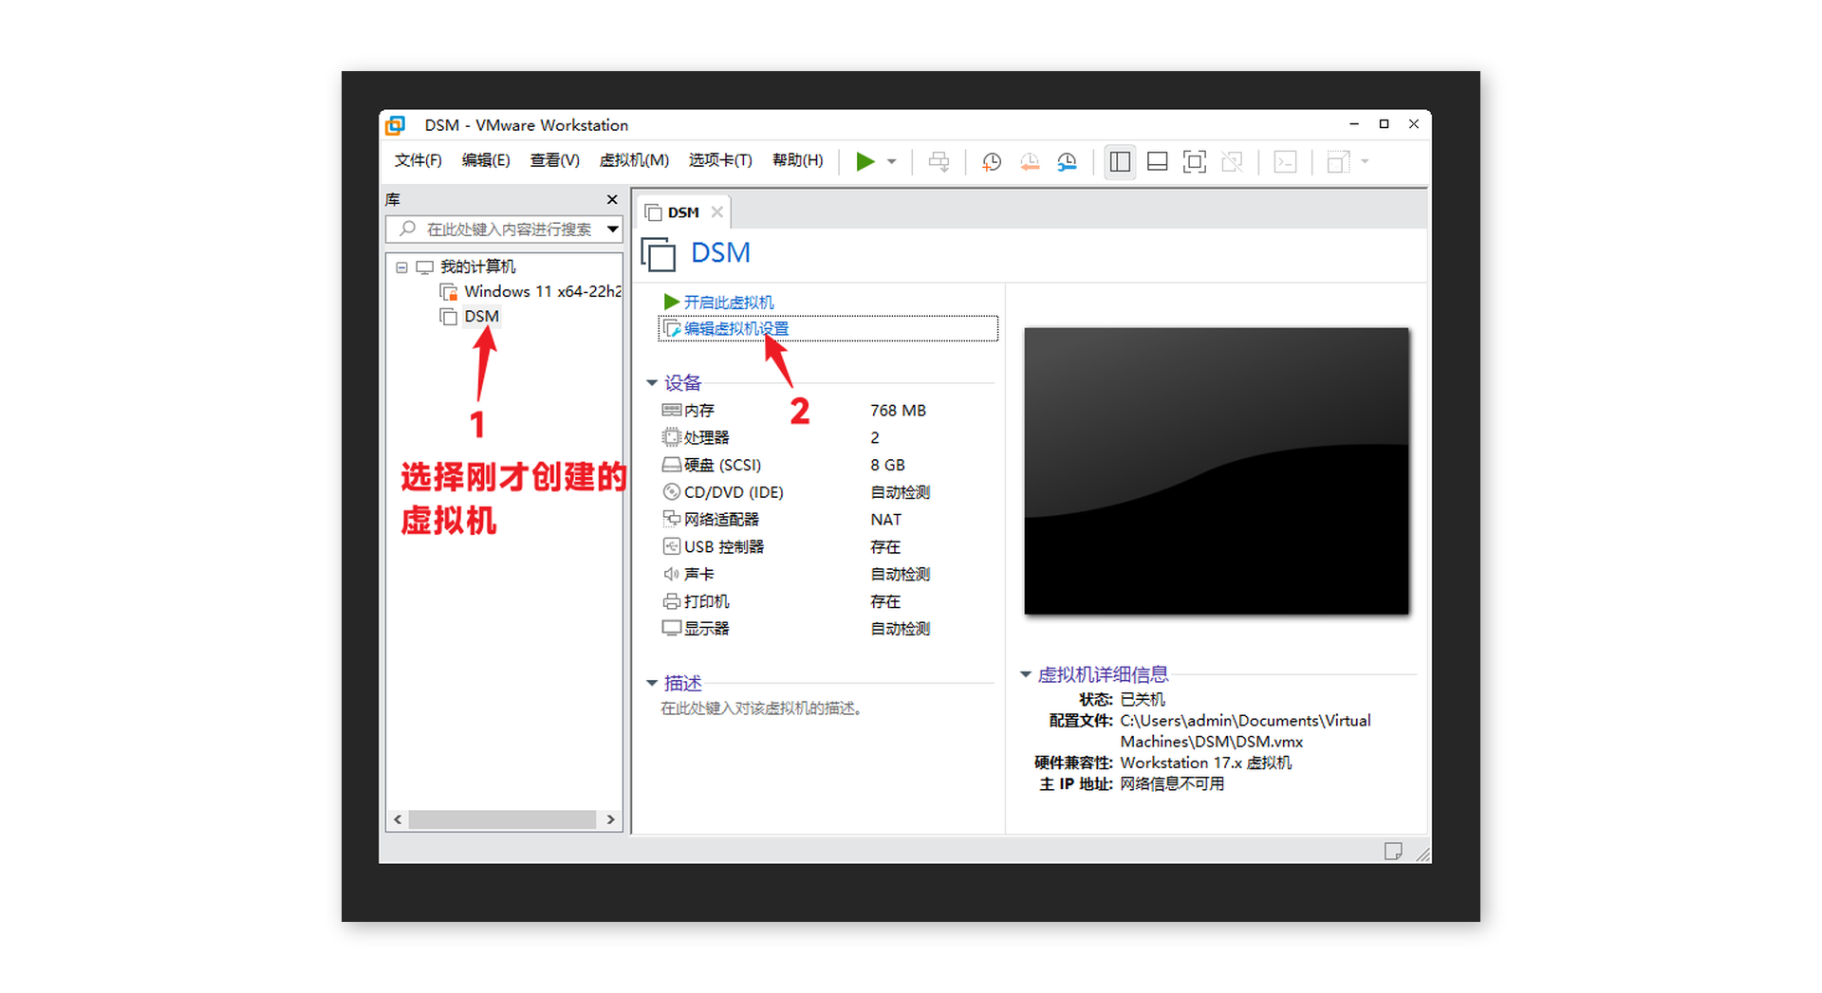
Task: Open the snapshot manager icon
Action: pyautogui.click(x=1068, y=161)
